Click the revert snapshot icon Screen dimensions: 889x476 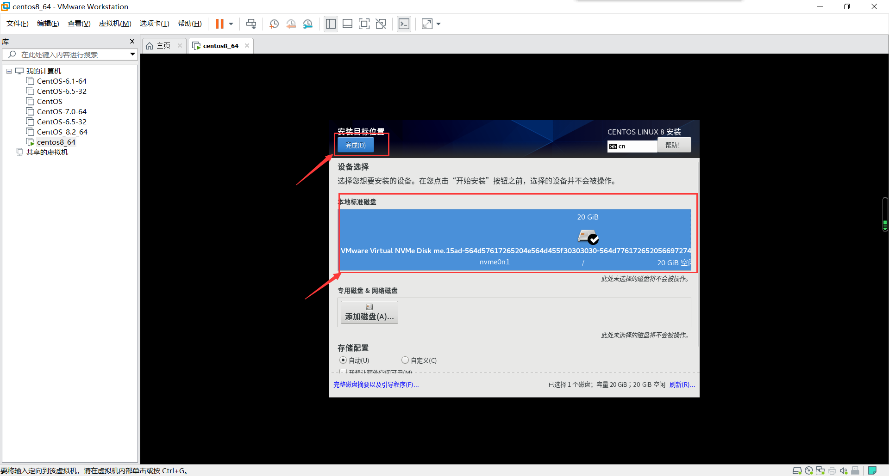point(291,24)
